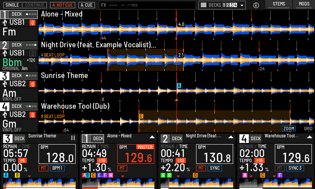Expand Alone - Mixed panel with up arrow
This screenshot has width=315, height=189.
(x=152, y=137)
